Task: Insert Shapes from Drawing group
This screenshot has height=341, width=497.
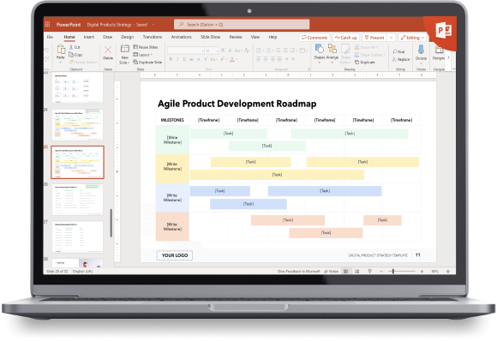Action: click(x=319, y=52)
